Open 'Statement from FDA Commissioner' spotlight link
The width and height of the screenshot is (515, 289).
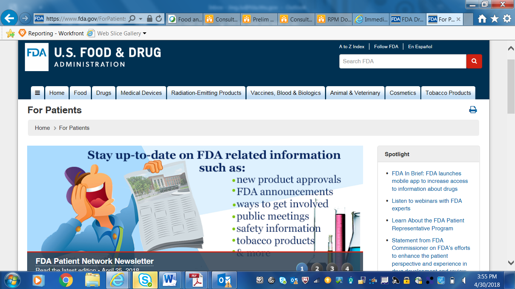pyautogui.click(x=431, y=256)
